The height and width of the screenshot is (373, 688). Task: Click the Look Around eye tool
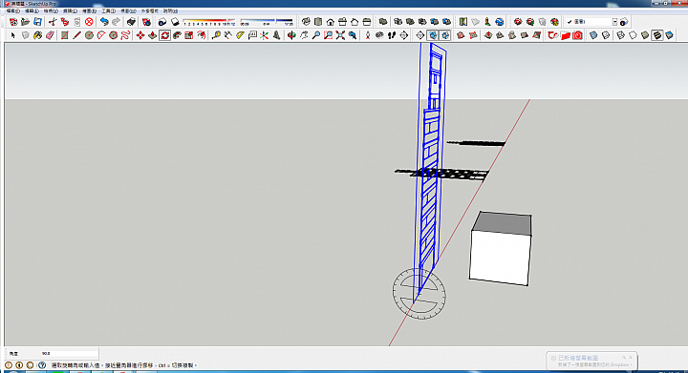coord(379,35)
